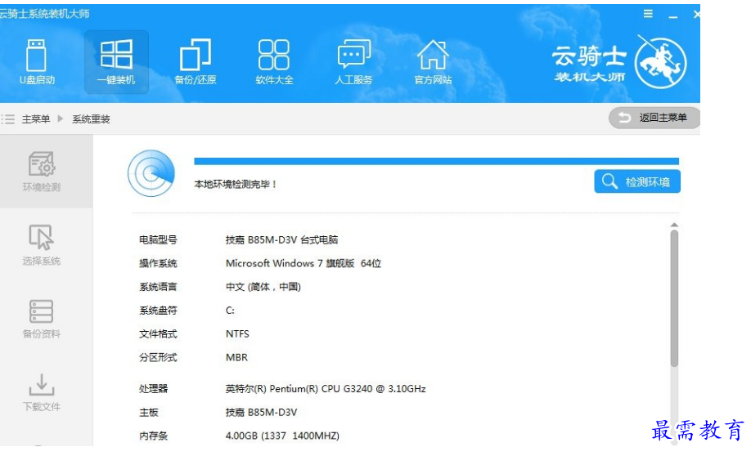The width and height of the screenshot is (751, 456).
Task: Click the 内存条 label
Action: pos(153,436)
